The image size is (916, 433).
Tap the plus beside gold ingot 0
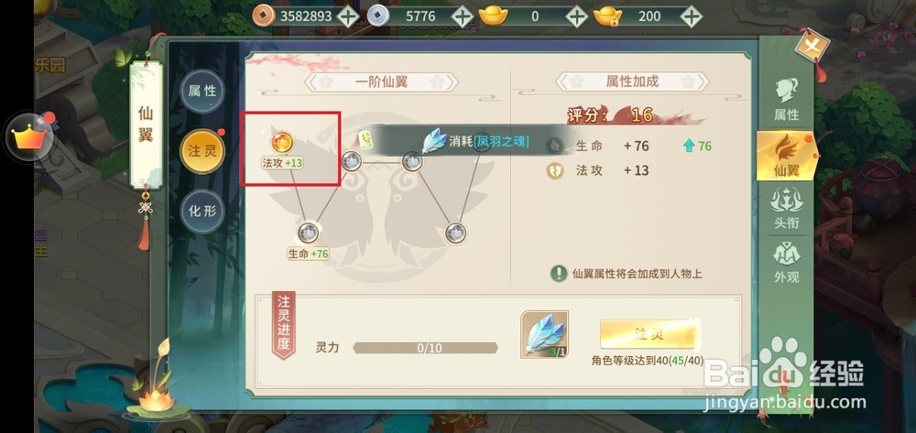coord(576,16)
